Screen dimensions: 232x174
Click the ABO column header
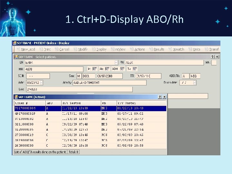53,103
